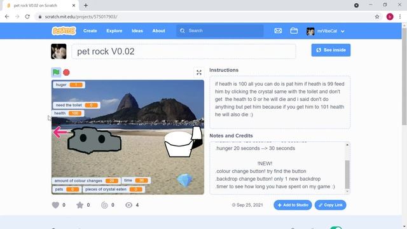The width and height of the screenshot is (407, 229).
Task: Favorite the project with the star icon
Action: click(79, 205)
